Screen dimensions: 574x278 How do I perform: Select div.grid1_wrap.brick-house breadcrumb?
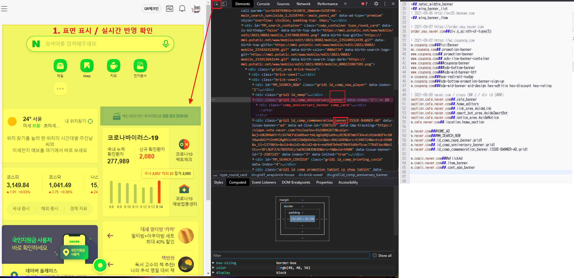click(273, 175)
